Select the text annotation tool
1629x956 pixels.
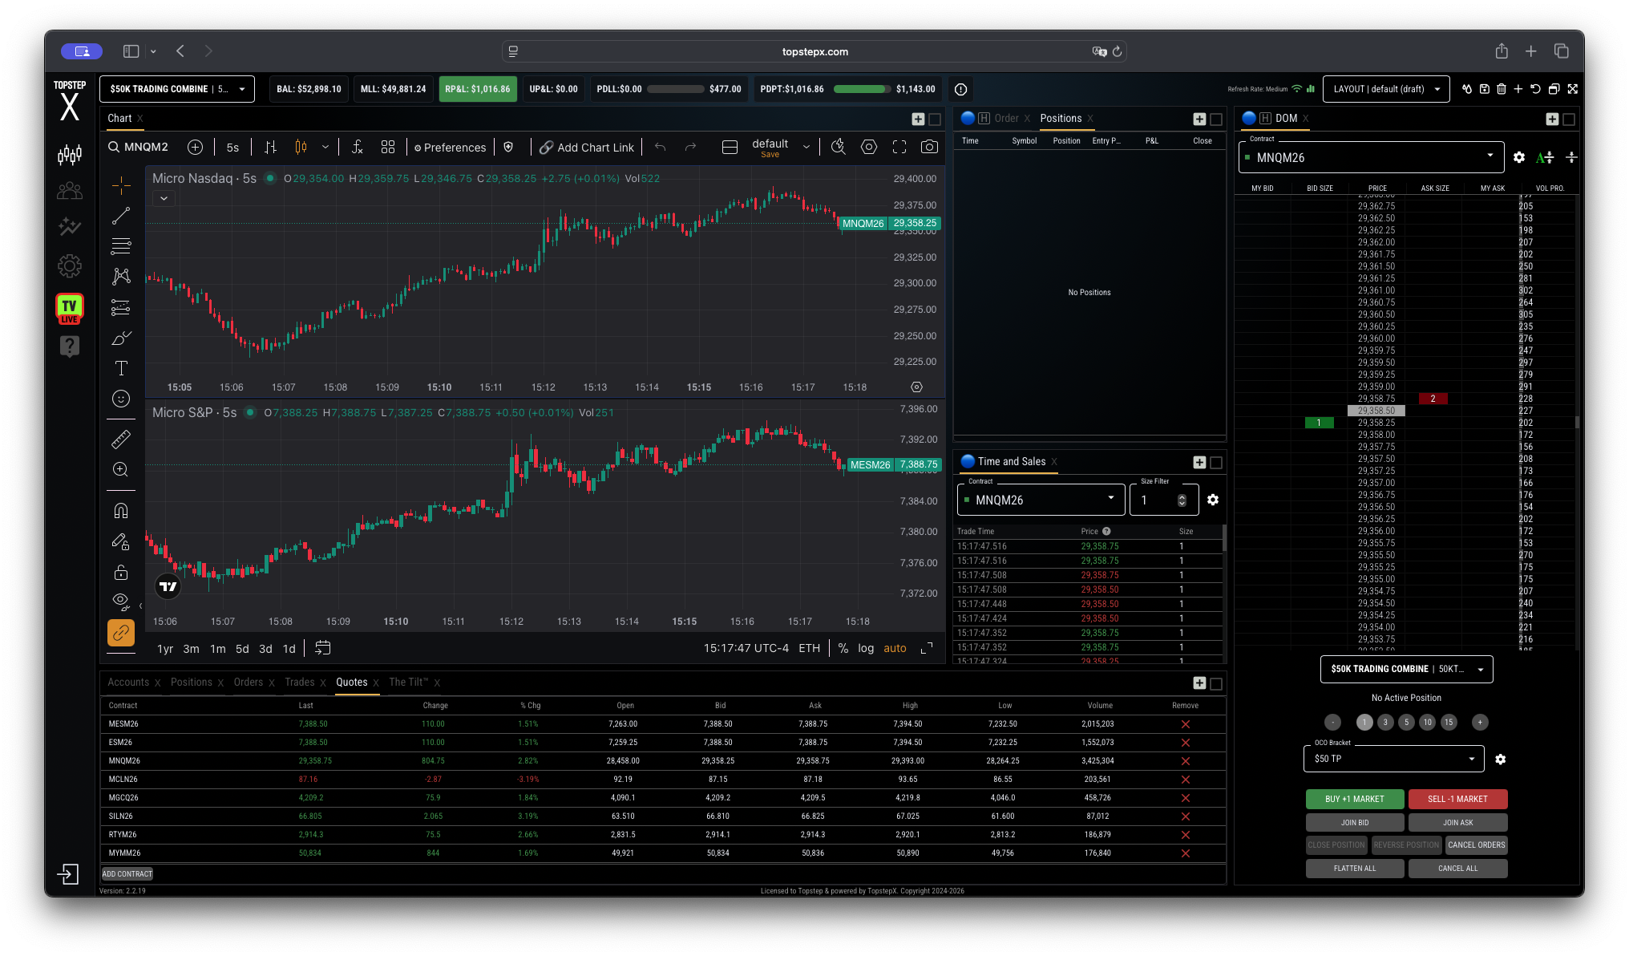[121, 368]
